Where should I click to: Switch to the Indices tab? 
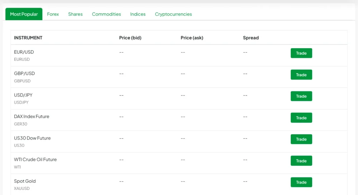click(x=138, y=14)
